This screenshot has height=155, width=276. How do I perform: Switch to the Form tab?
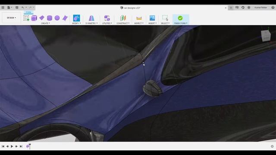[28, 12]
